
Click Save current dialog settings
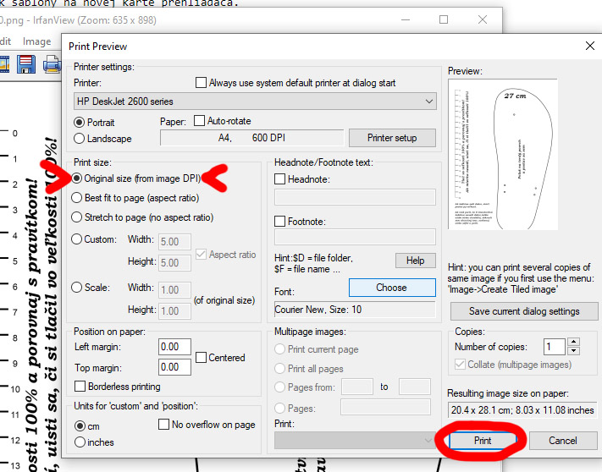tap(524, 311)
